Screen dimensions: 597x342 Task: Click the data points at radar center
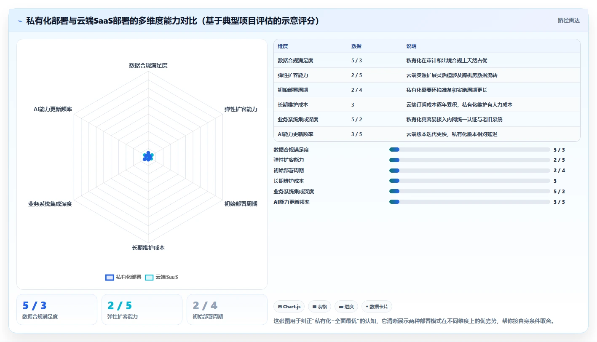[148, 156]
